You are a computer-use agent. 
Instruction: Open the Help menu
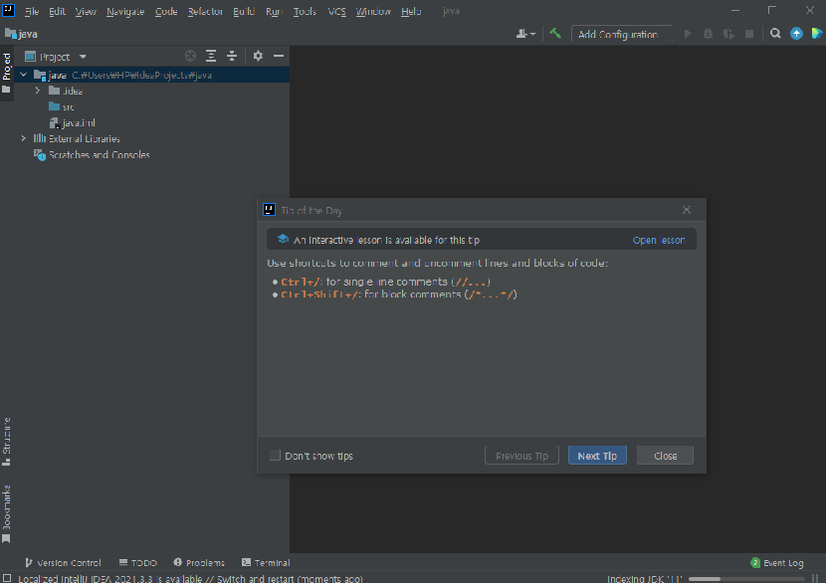click(x=411, y=11)
